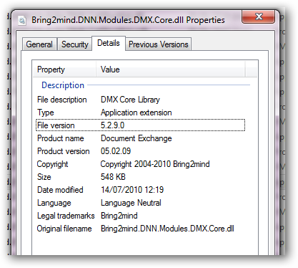Screen dimensions: 298x268
Task: Click the Bring2mind.DNN.Modules.DMX.Core.dll filename value
Action: [x=167, y=229]
